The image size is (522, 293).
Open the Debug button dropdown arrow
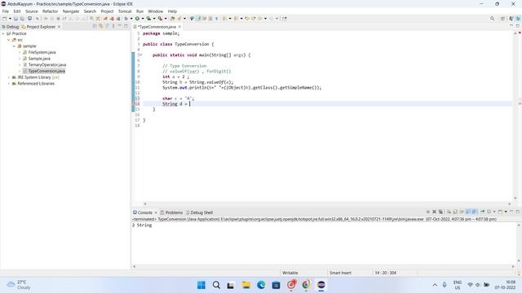point(131,19)
